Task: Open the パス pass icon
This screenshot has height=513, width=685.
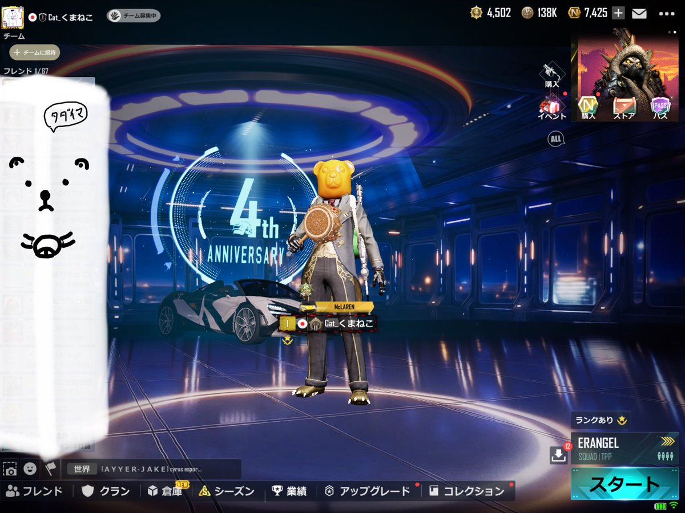Action: (x=661, y=108)
